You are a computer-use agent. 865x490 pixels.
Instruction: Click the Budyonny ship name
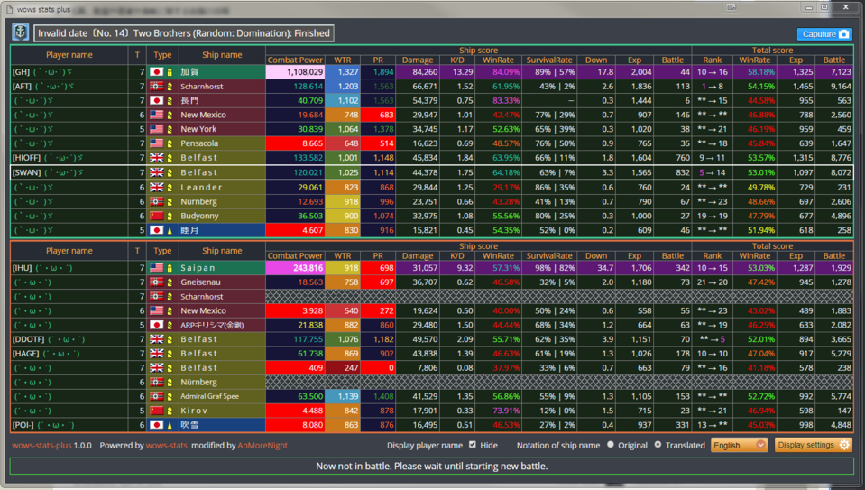199,216
